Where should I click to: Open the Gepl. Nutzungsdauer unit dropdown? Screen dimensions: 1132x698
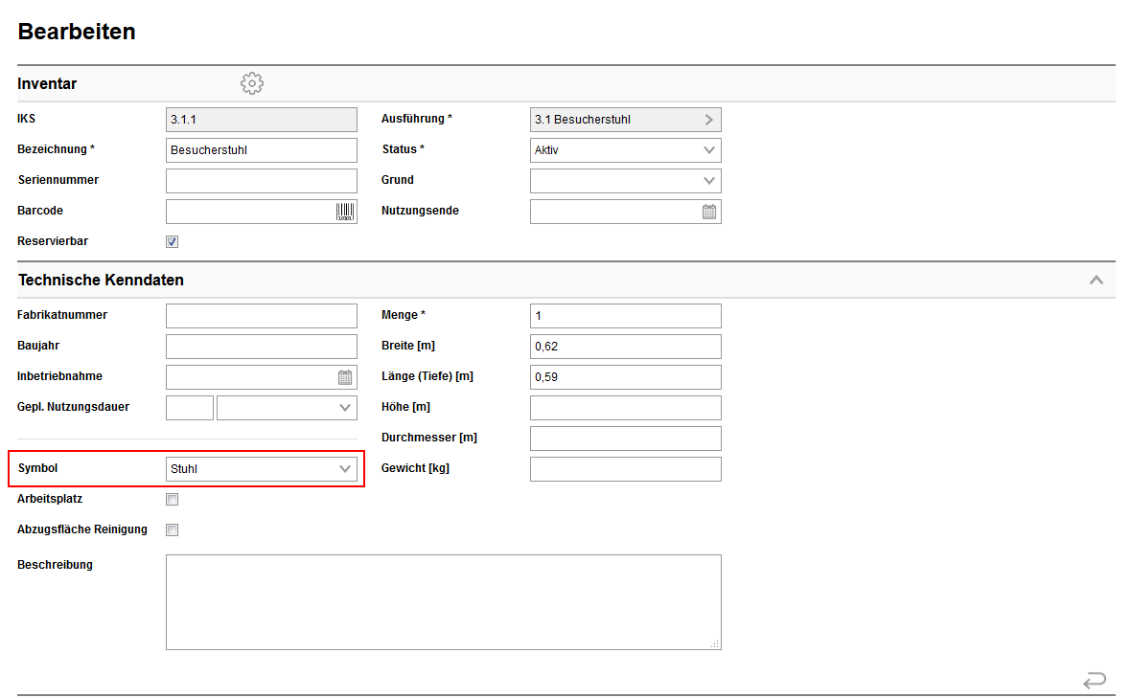(287, 408)
